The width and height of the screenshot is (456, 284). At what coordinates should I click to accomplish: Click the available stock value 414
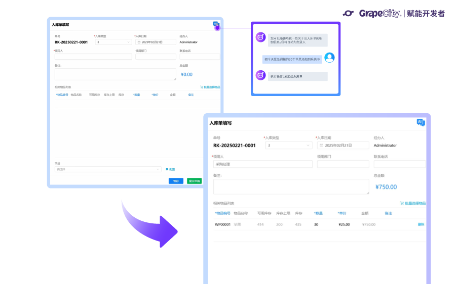pos(260,224)
